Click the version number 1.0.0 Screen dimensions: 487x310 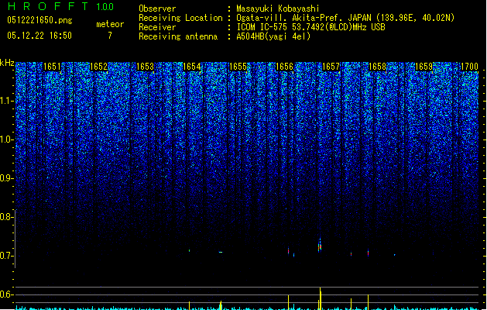105,7
